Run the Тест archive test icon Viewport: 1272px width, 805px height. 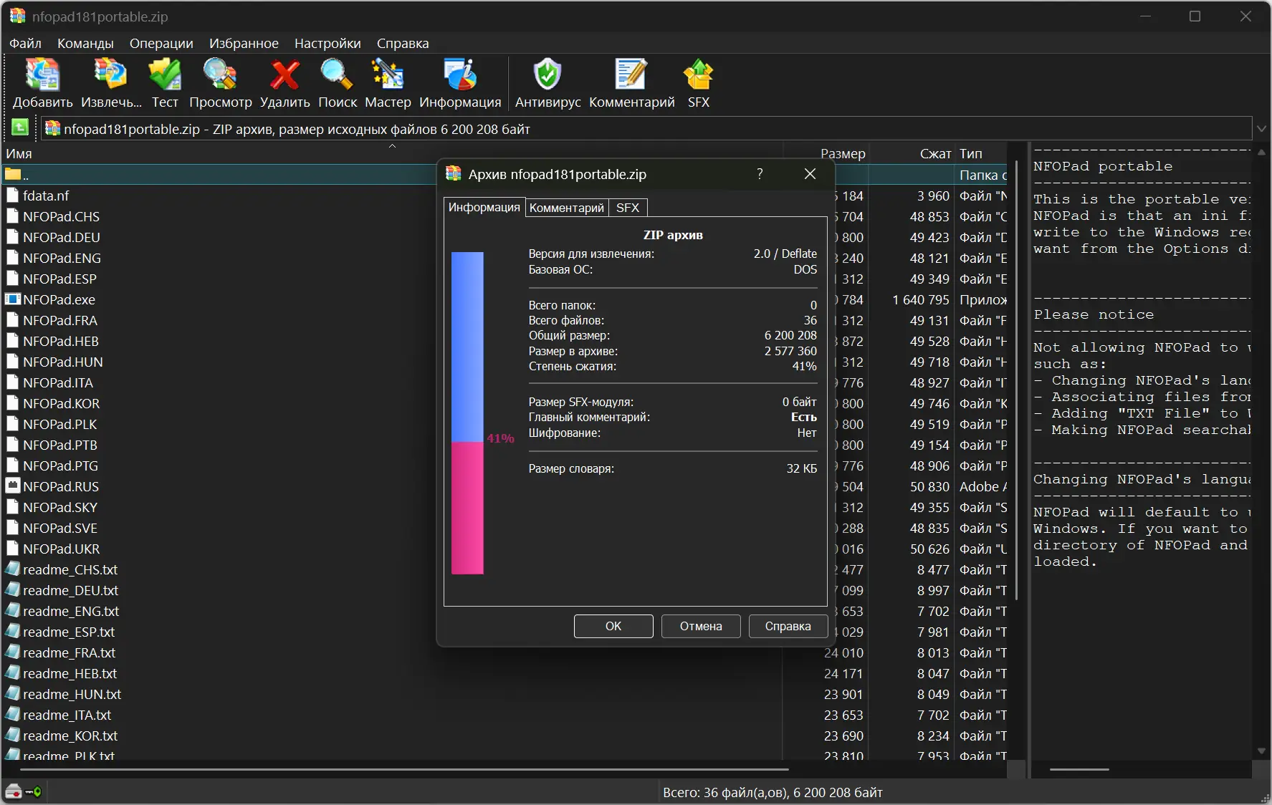[165, 75]
